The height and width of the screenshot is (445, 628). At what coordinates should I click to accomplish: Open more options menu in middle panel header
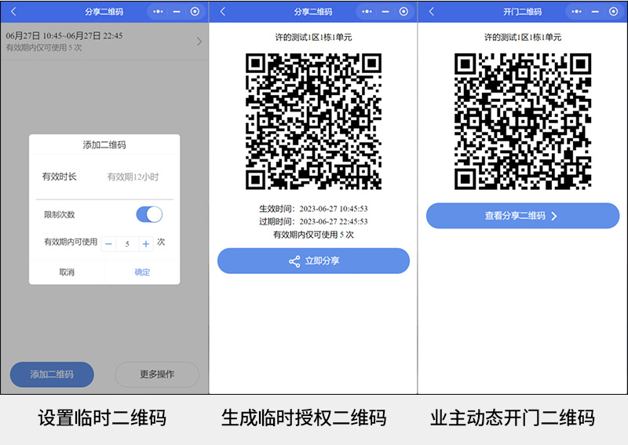[x=367, y=12]
